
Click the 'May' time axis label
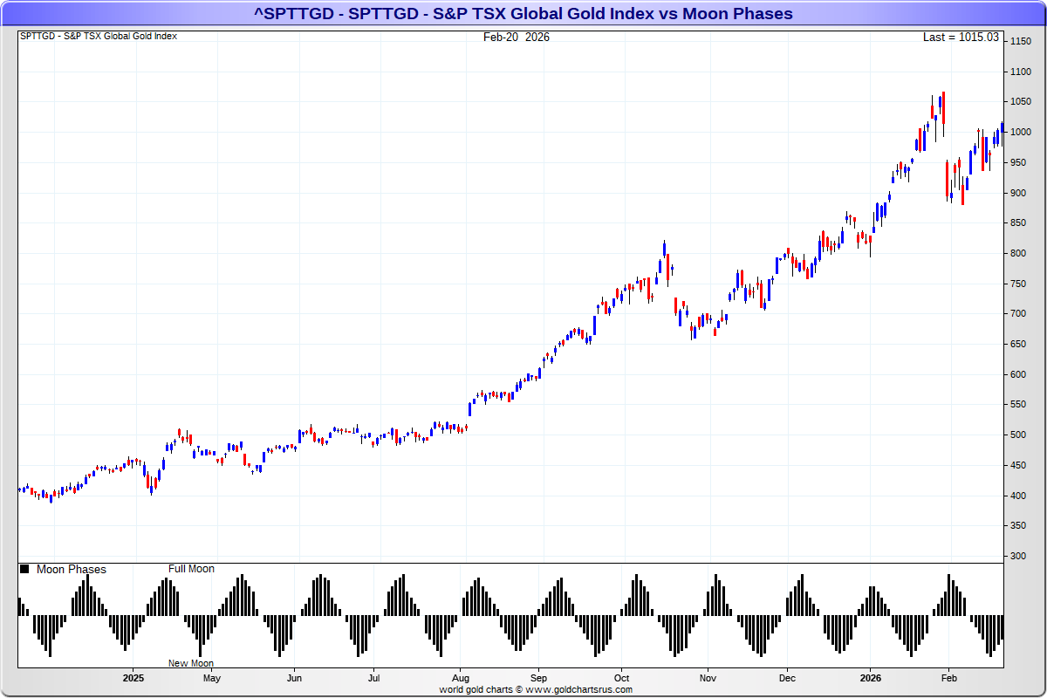click(211, 678)
